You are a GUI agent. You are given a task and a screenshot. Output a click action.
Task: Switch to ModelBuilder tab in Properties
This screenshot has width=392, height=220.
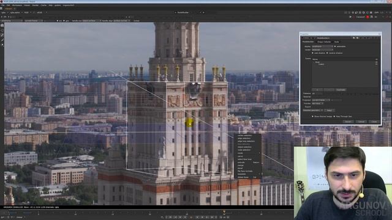(x=308, y=42)
